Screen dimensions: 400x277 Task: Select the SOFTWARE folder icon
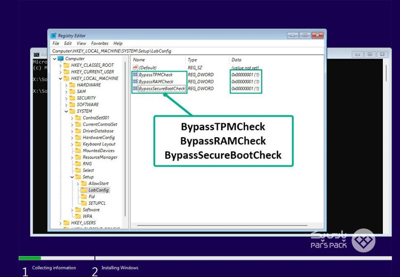(x=72, y=105)
